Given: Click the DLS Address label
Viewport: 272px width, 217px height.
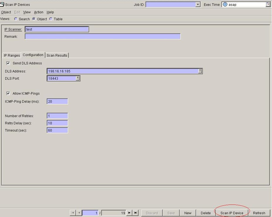Looking at the screenshot, I should 16,71.
